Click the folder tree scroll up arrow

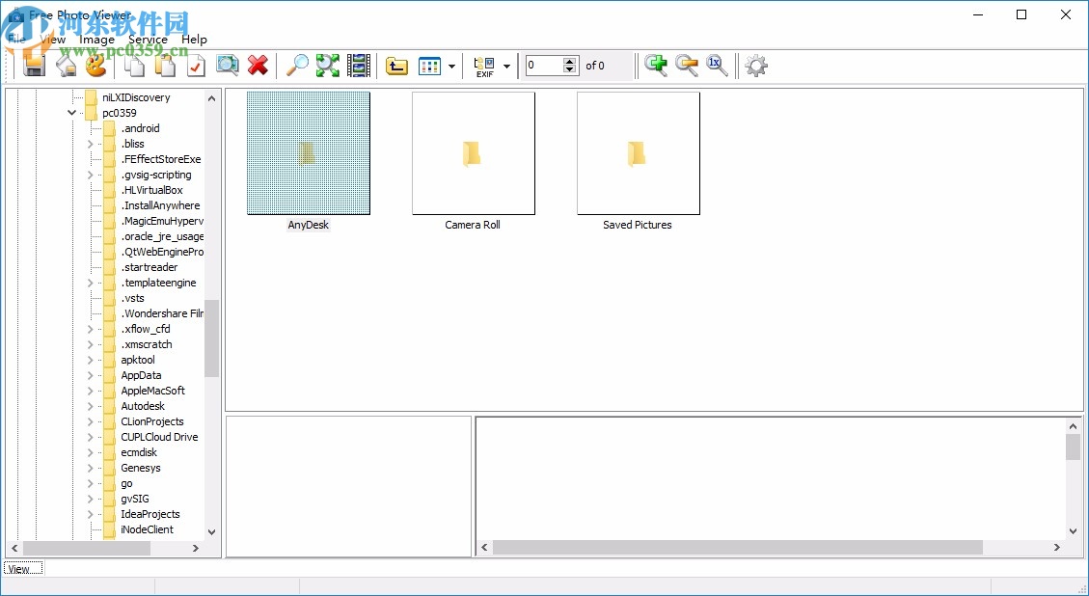[211, 98]
